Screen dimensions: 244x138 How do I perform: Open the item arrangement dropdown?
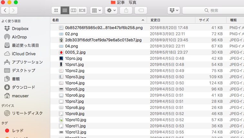click(96, 10)
